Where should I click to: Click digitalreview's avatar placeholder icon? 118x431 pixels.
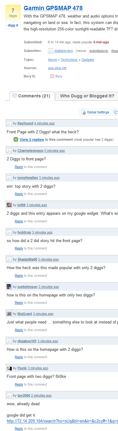[x=51, y=51]
